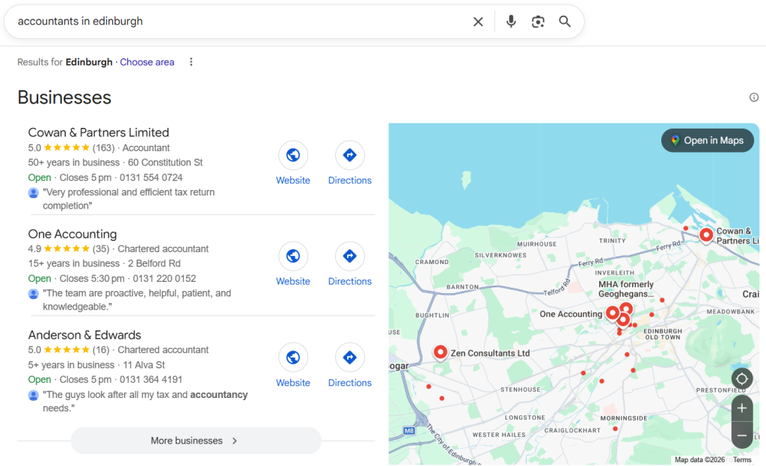Open One Accounting website icon
This screenshot has height=466, width=766.
(x=293, y=257)
